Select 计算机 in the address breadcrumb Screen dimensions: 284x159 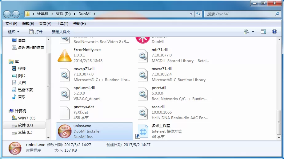(x=43, y=14)
